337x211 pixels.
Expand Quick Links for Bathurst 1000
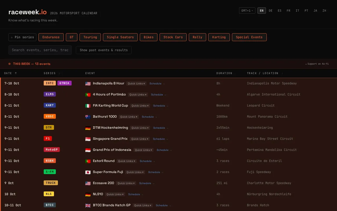[129, 117]
